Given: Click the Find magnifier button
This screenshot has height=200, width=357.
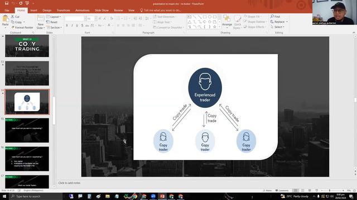Looking at the screenshot, I should pyautogui.click(x=275, y=17).
